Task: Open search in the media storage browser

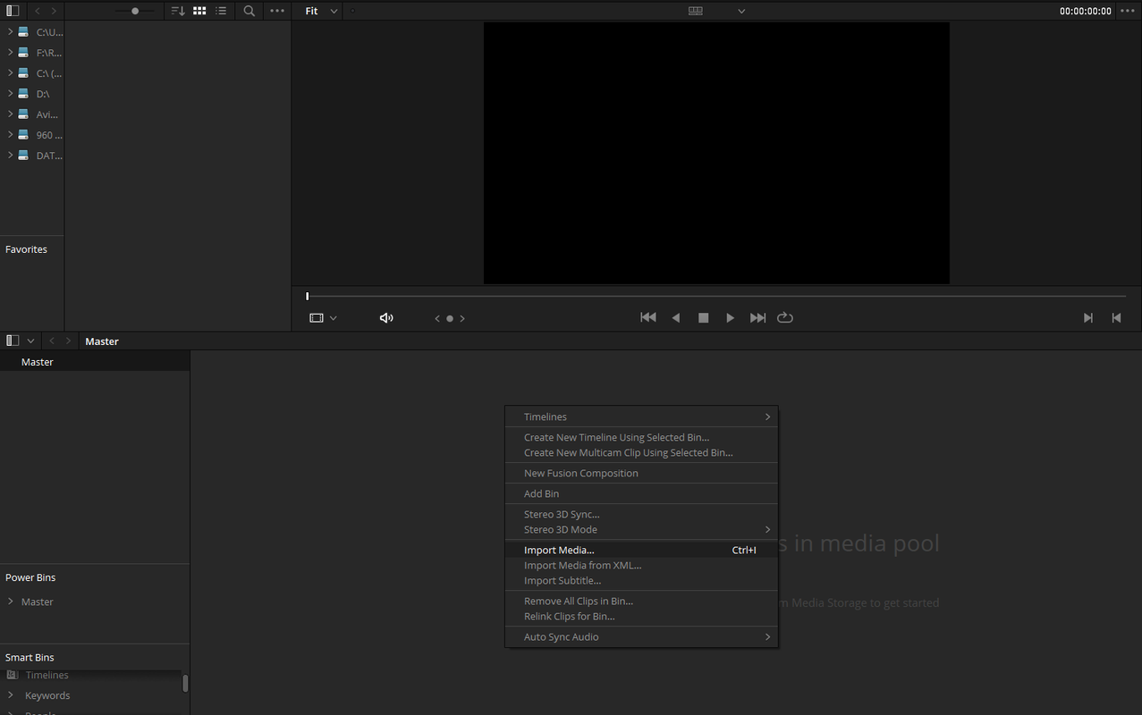Action: [x=250, y=11]
